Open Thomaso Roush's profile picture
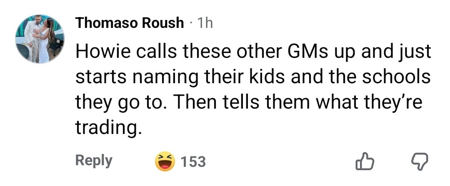The height and width of the screenshot is (186, 450). 40,40
